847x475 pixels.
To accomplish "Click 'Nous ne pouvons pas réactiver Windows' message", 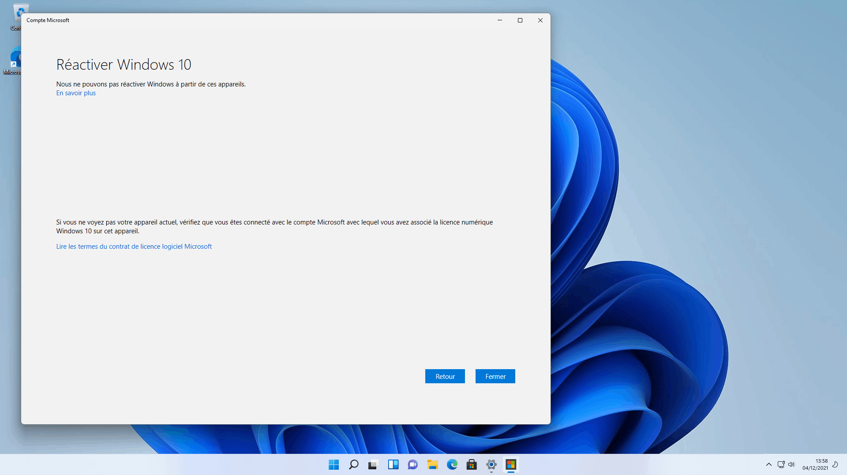I will pos(151,84).
